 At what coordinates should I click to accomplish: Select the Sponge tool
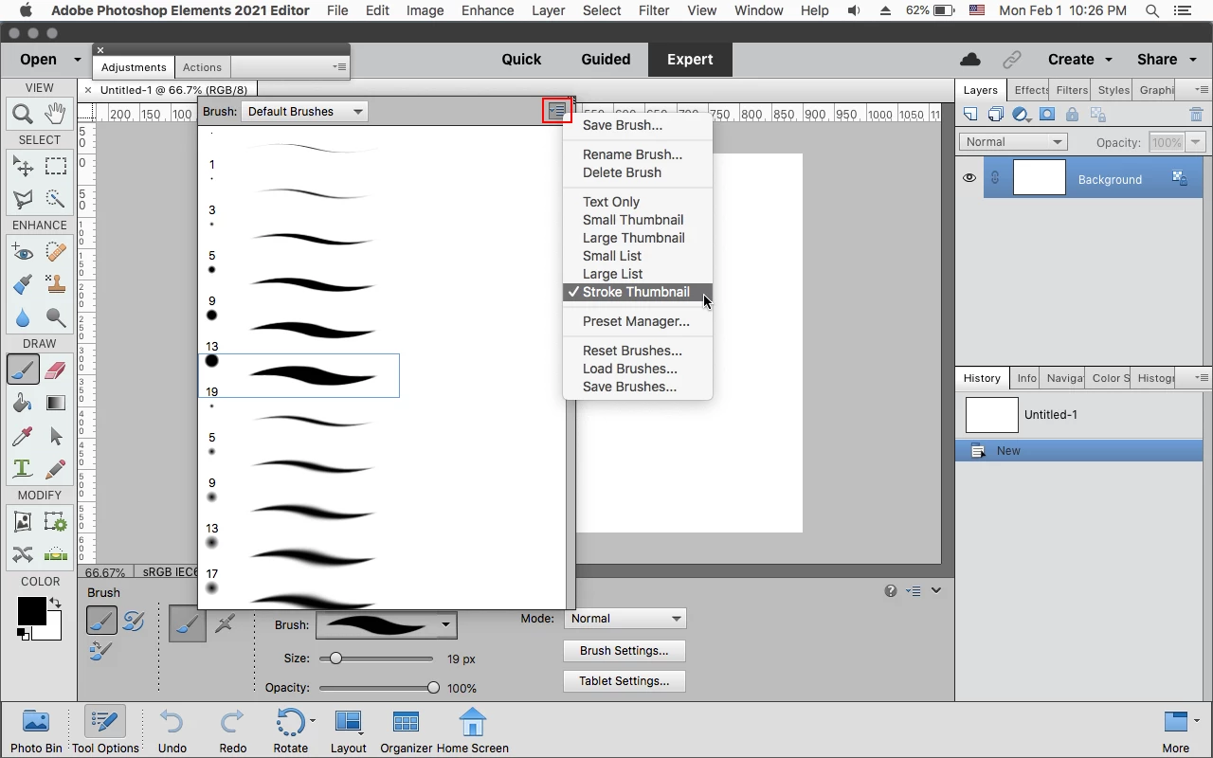[x=56, y=317]
